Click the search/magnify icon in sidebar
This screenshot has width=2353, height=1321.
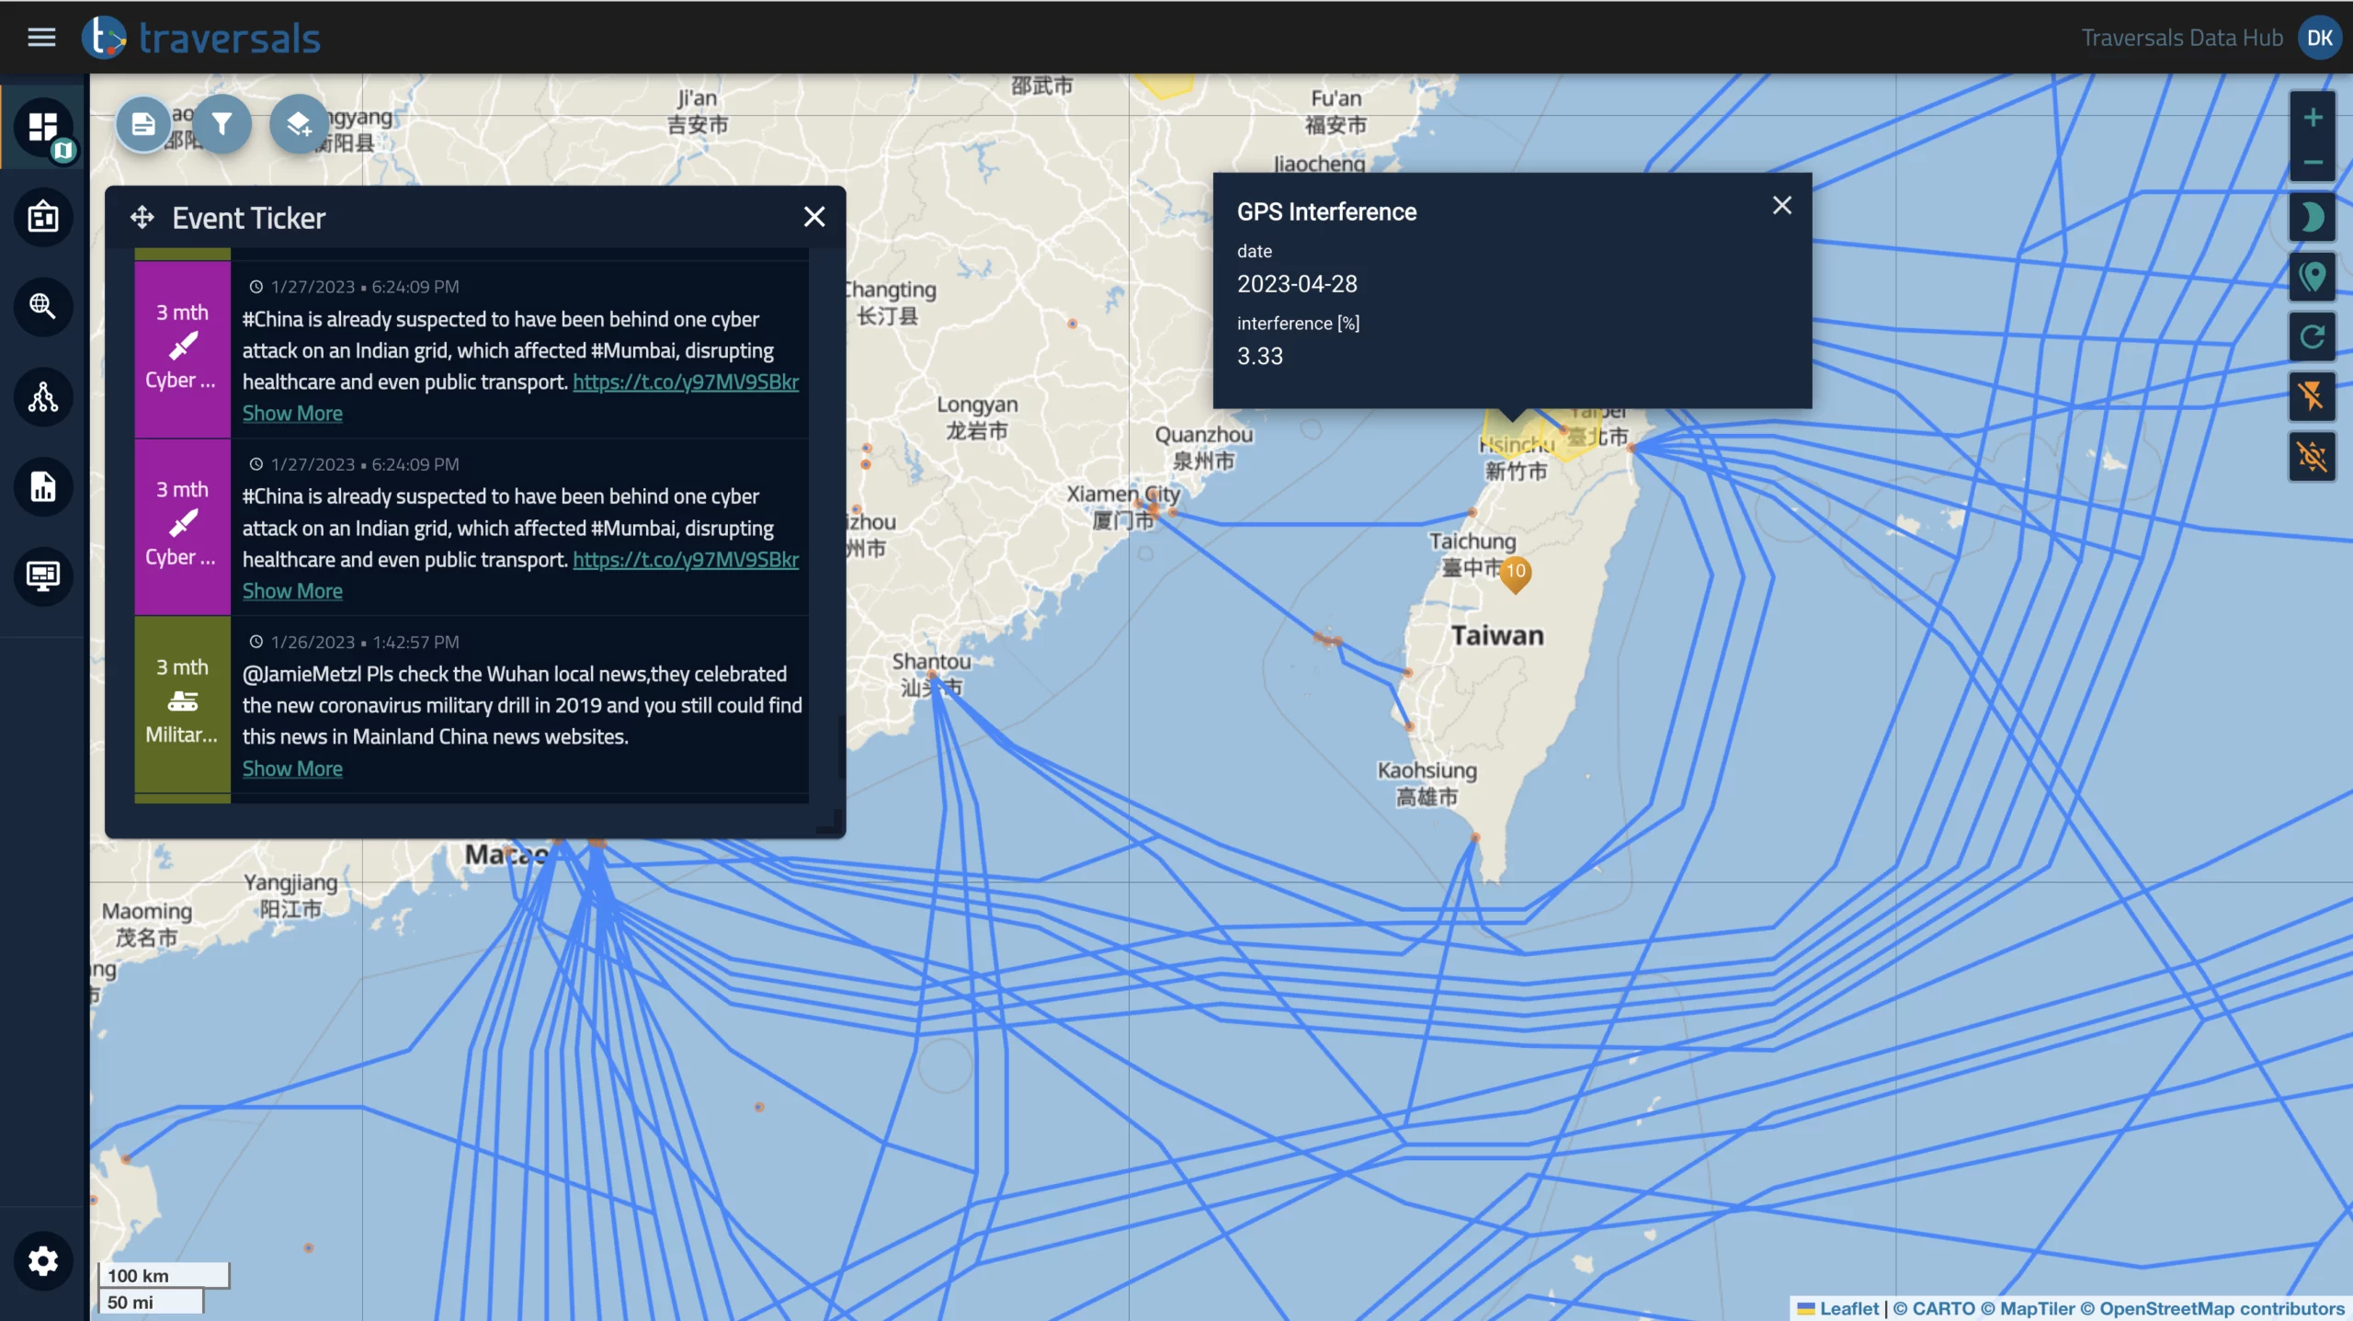click(43, 305)
